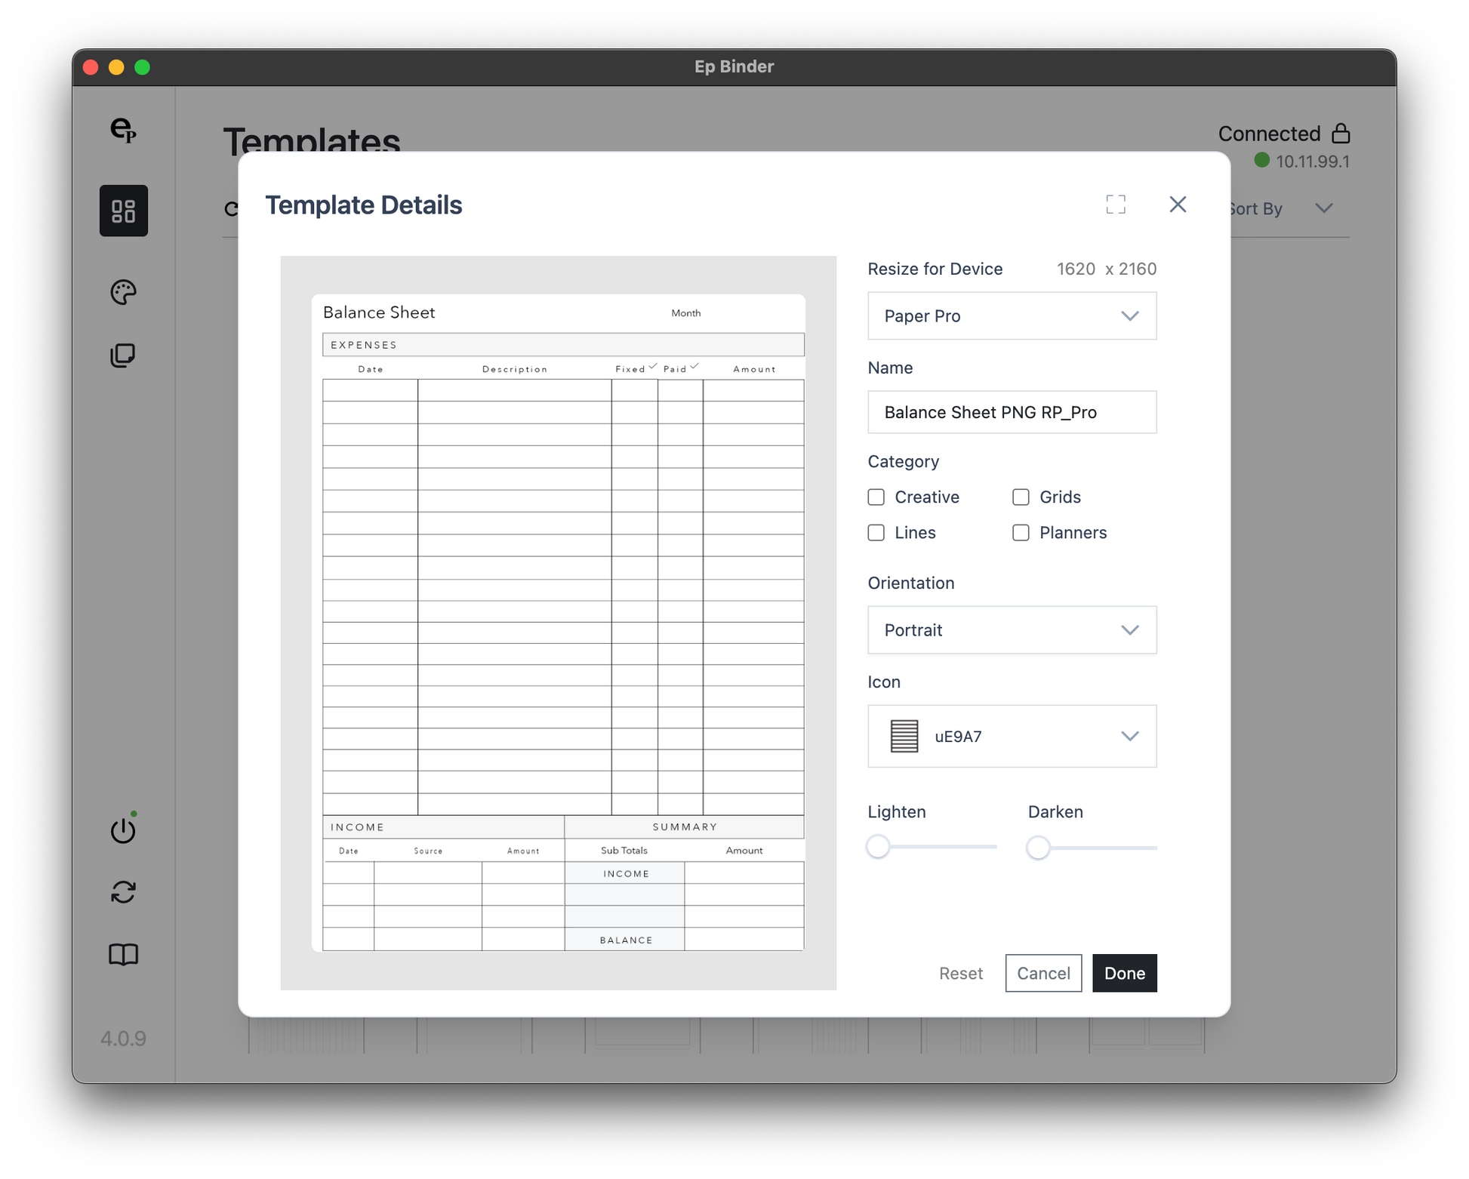Click the lock icon next to Connected
The image size is (1469, 1179).
coord(1341,134)
